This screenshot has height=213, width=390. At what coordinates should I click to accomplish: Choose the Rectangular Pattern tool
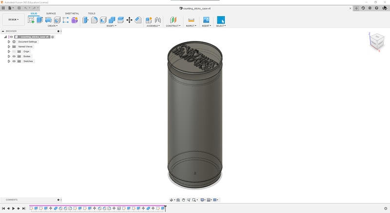[x=66, y=20]
